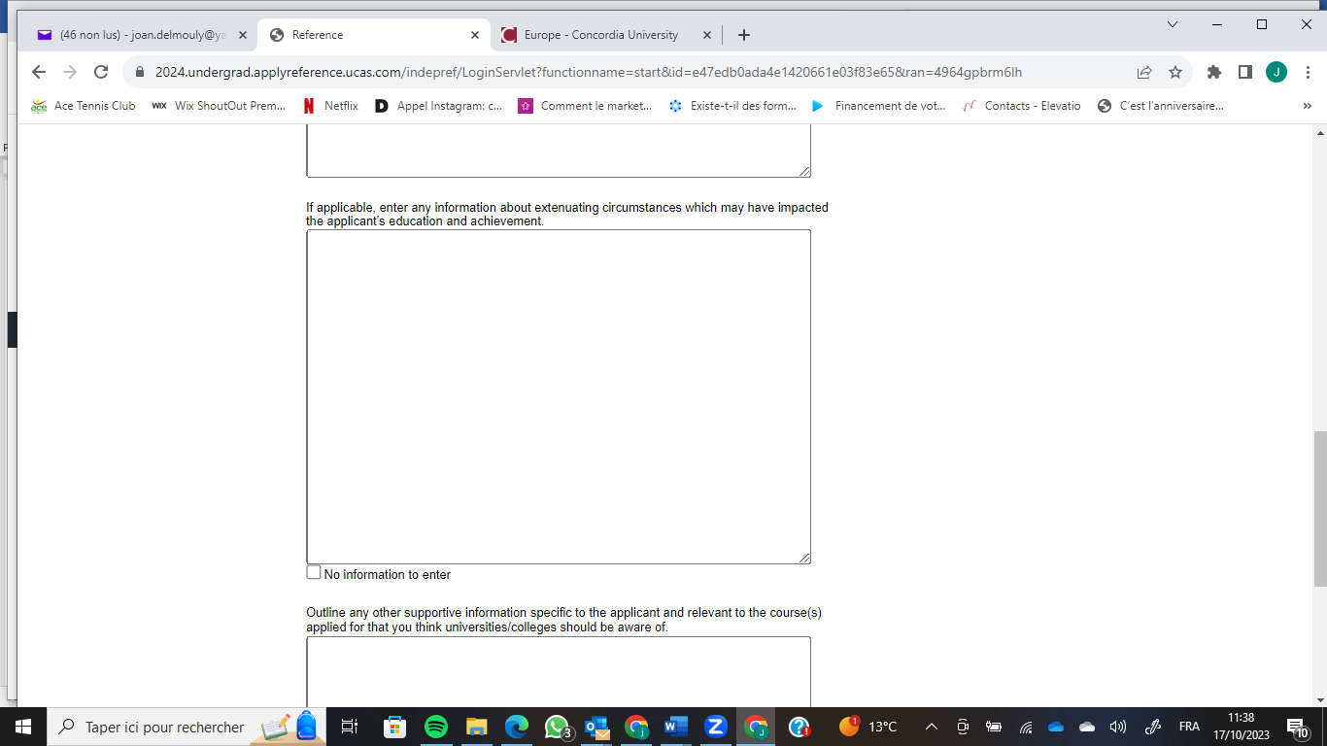Screen dimensions: 1327x746
Task: Switch to the Europe - Concordia University tab
Action: [x=600, y=35]
